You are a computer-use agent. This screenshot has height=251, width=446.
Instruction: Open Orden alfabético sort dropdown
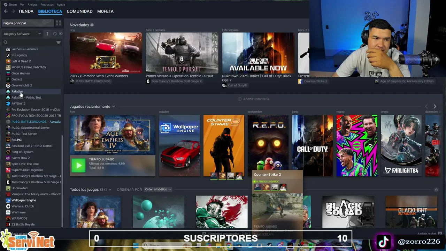point(158,190)
